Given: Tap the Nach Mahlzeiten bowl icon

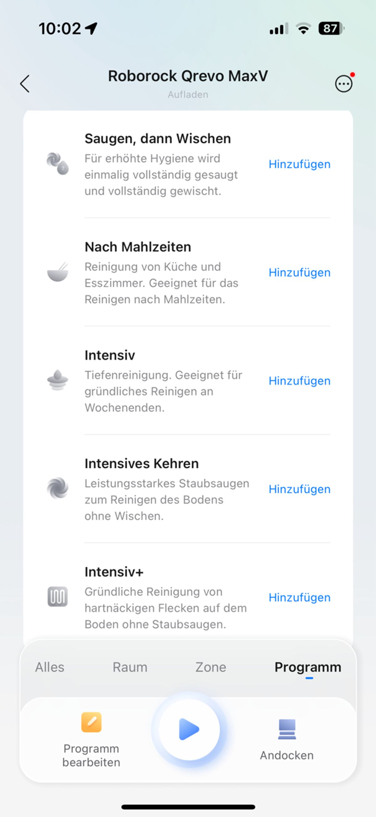Looking at the screenshot, I should point(58,272).
